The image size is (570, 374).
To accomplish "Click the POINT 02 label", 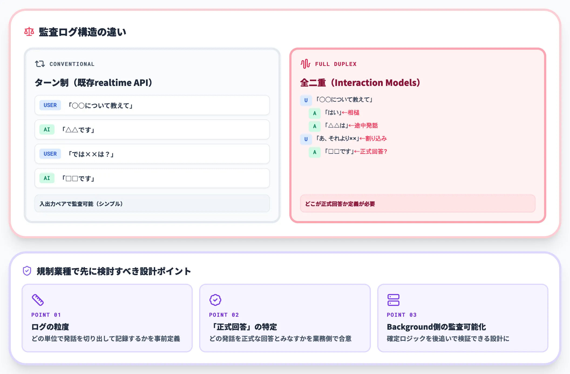I will pos(224,315).
